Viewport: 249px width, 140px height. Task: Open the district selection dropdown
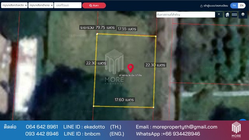(x=41, y=5)
